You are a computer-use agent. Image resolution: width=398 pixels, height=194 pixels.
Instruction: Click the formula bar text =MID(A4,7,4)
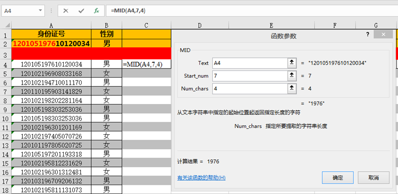(x=128, y=10)
